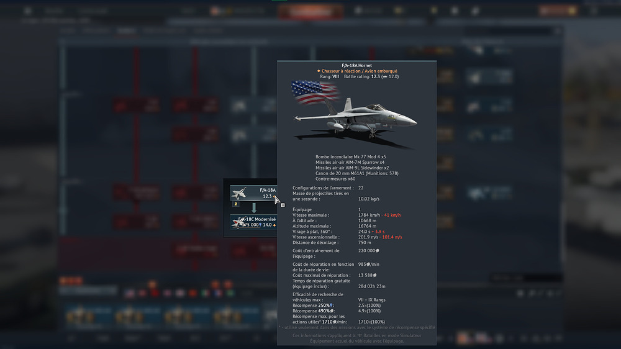This screenshot has width=621, height=349.
Task: Click the Avion embarqué class label
Action: (381, 71)
